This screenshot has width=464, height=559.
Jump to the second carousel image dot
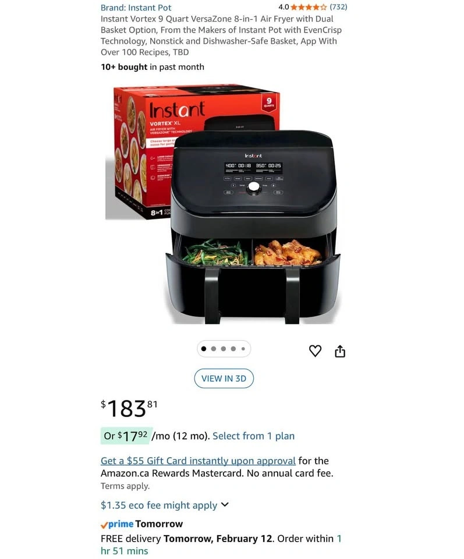(214, 349)
